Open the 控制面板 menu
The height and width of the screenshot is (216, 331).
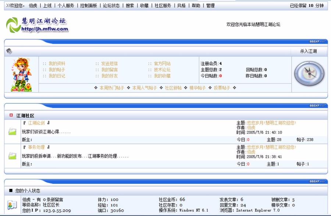click(x=89, y=6)
